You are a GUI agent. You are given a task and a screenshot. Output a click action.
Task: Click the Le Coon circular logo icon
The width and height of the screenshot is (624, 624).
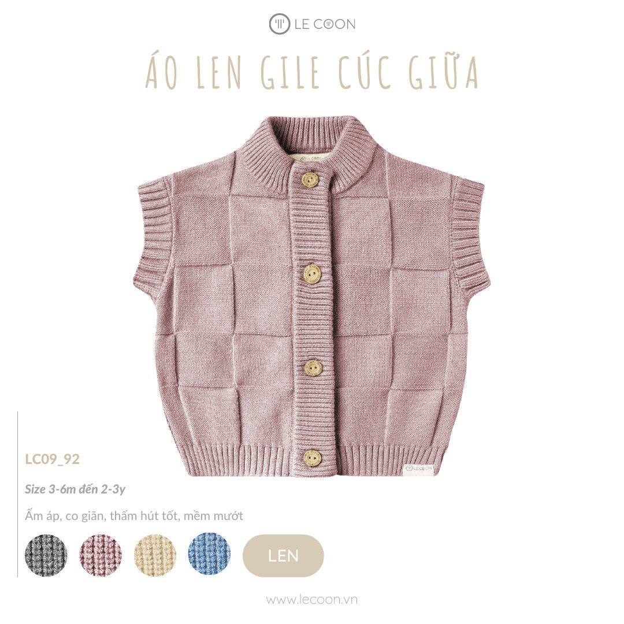(280, 24)
